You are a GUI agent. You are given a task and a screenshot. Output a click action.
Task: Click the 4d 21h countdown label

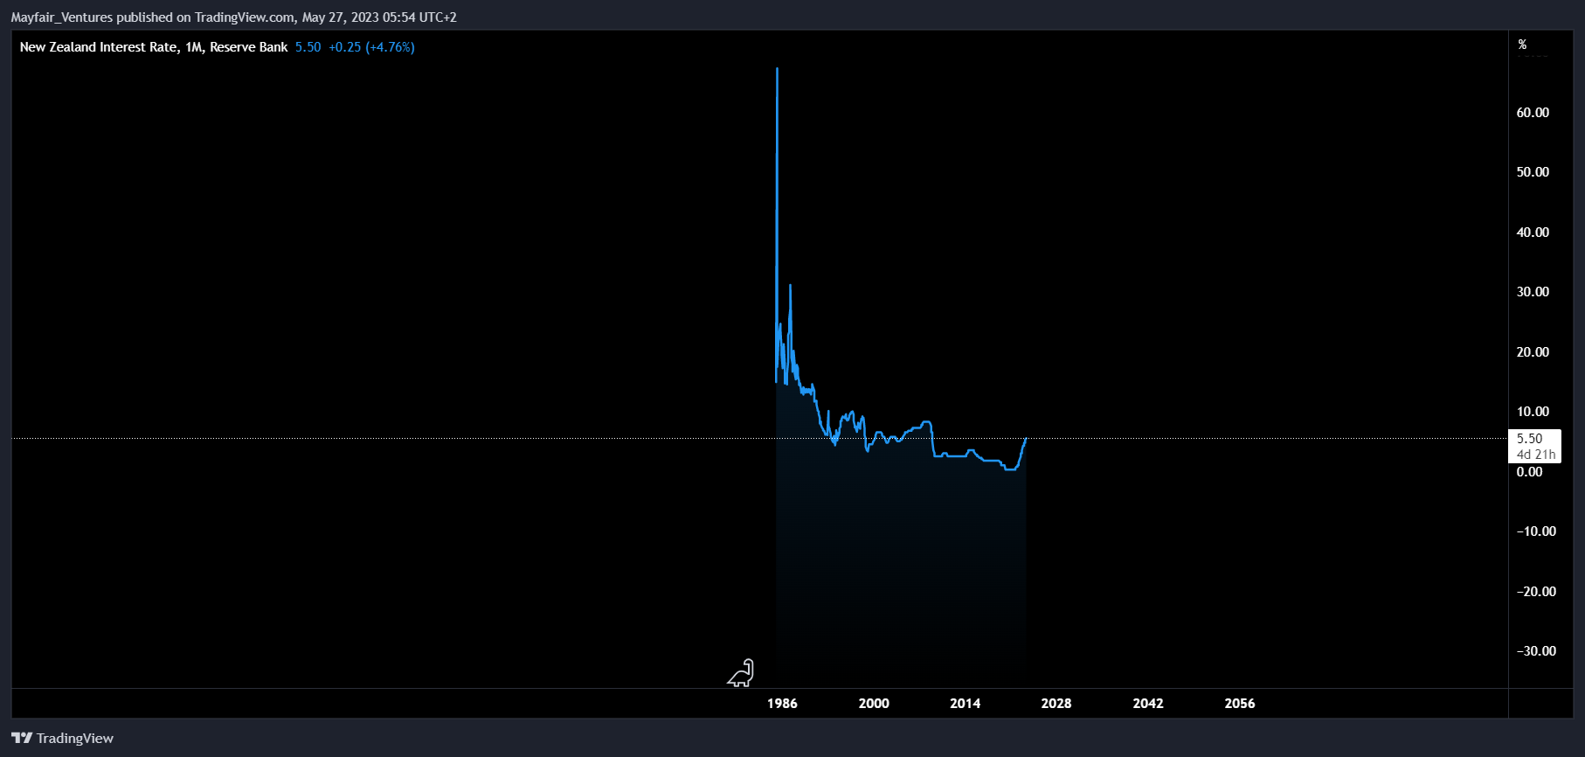tap(1536, 455)
